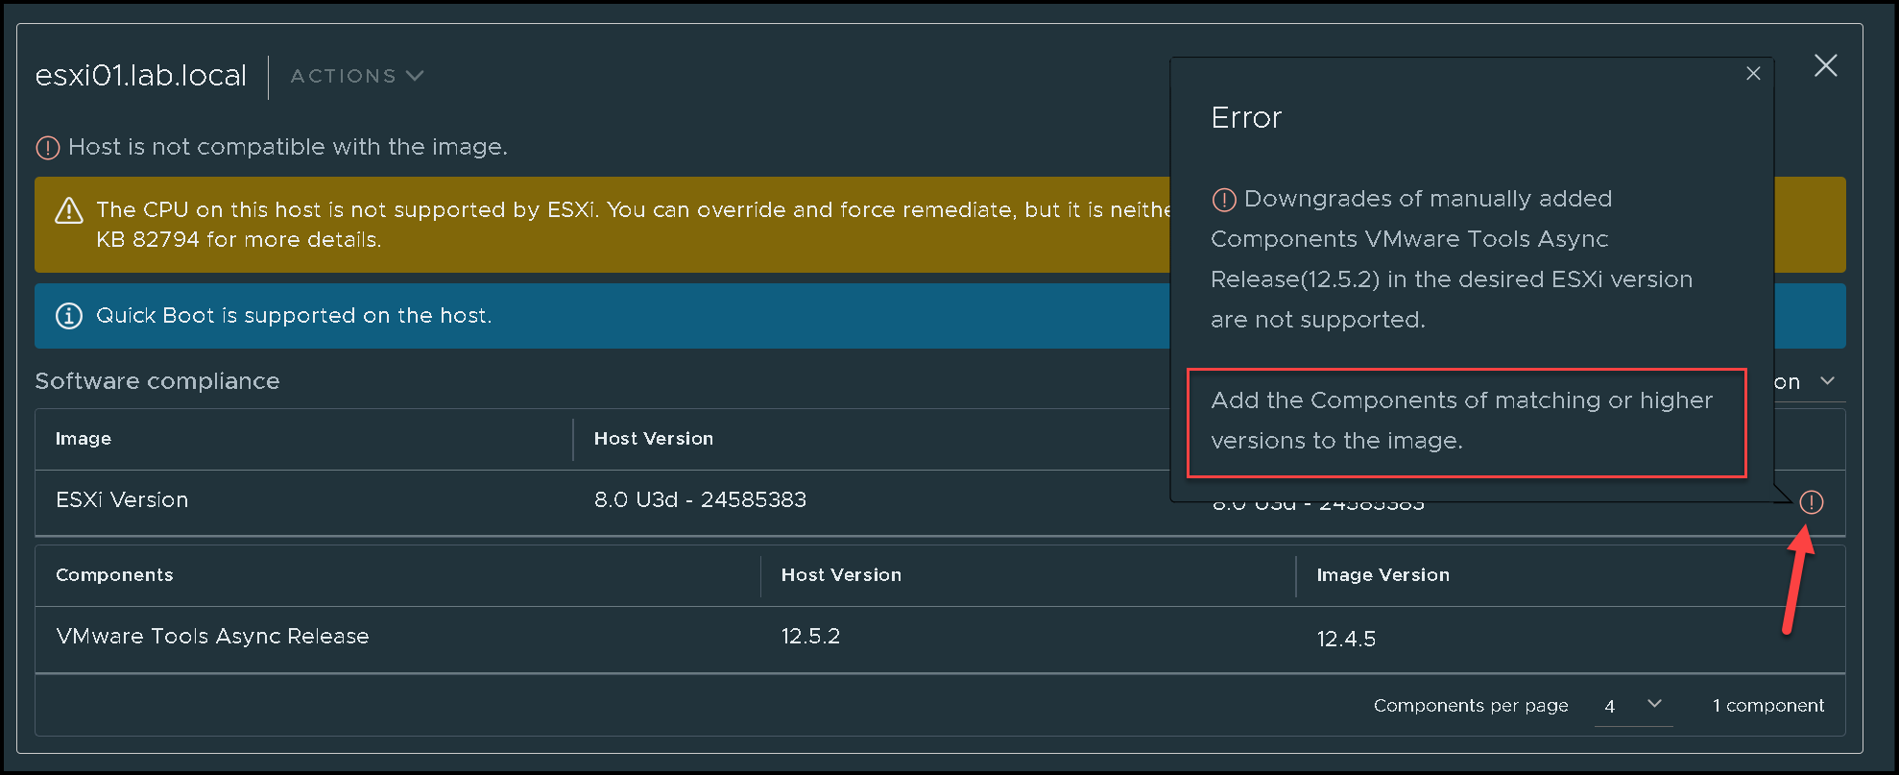The image size is (1899, 775).
Task: Close the Error popup
Action: point(1752,74)
